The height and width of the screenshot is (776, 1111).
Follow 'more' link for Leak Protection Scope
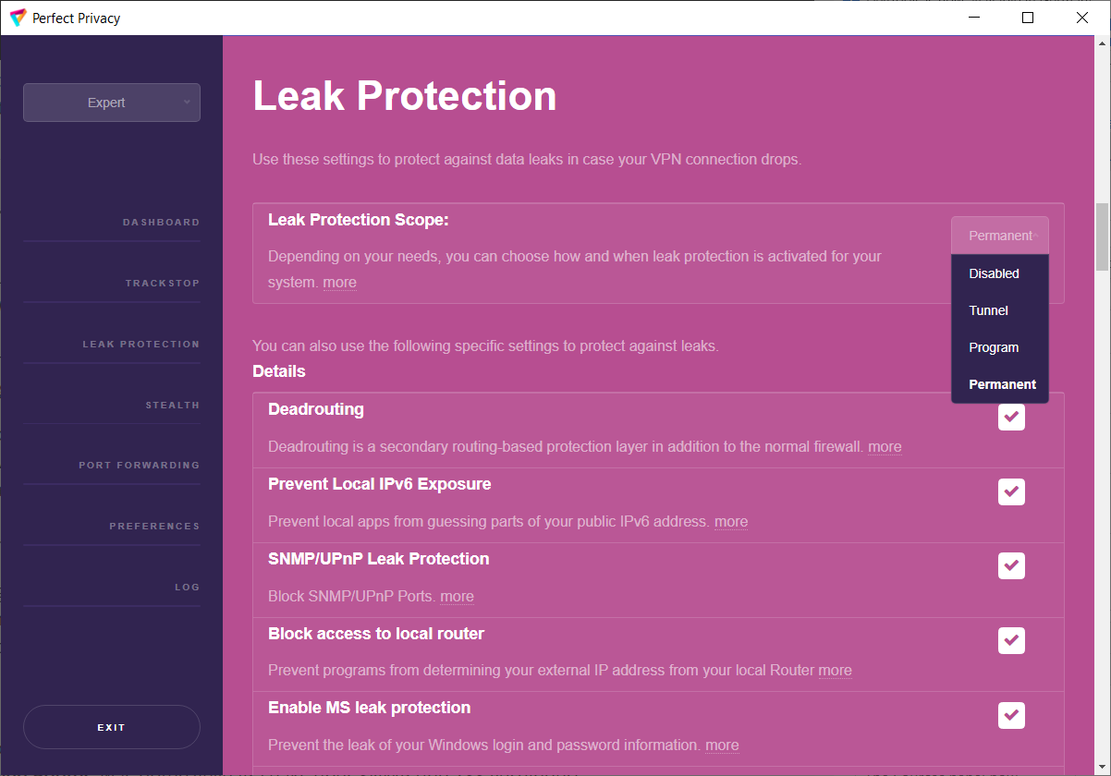[x=339, y=283]
